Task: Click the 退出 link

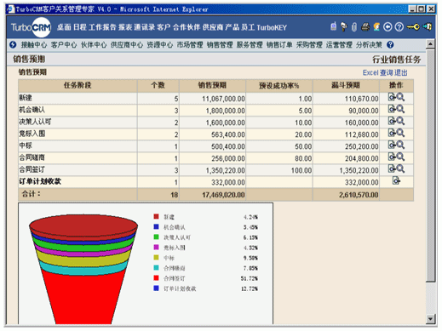Action: point(400,73)
